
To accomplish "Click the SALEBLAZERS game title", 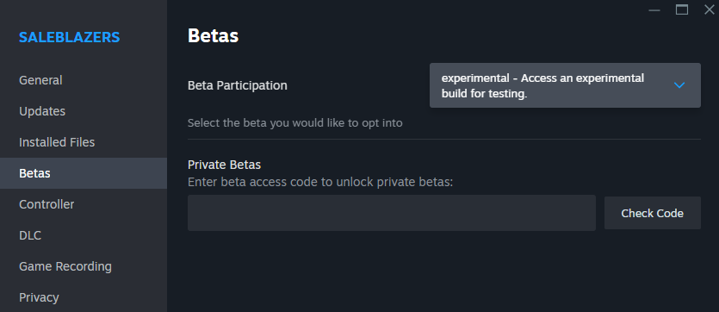I will [x=69, y=37].
